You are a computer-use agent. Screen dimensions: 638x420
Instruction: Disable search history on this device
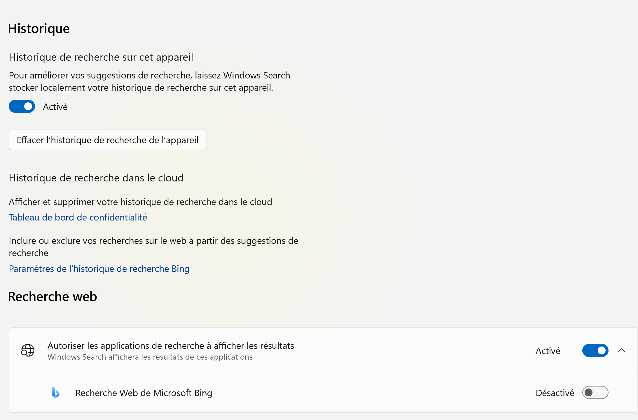(22, 106)
